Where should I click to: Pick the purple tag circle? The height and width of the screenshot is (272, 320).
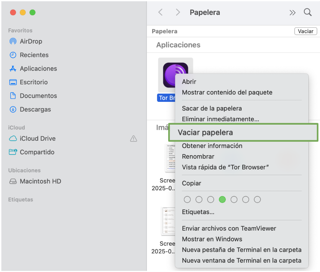click(x=246, y=199)
